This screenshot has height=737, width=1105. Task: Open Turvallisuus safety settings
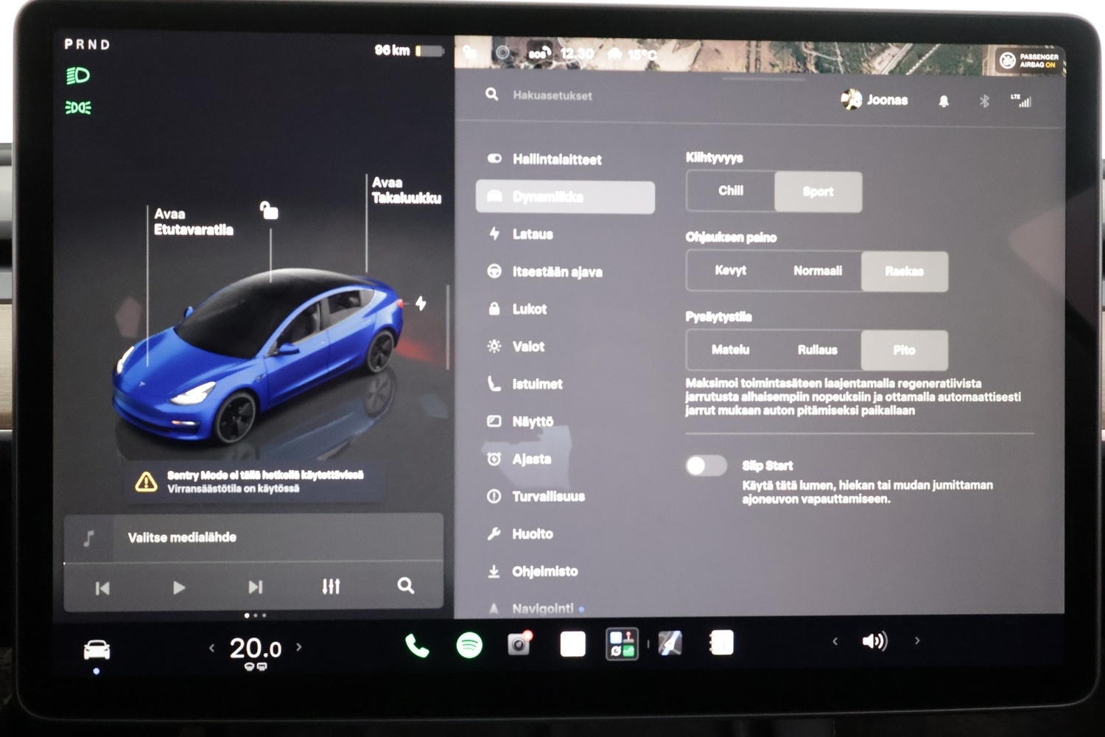pos(565,497)
